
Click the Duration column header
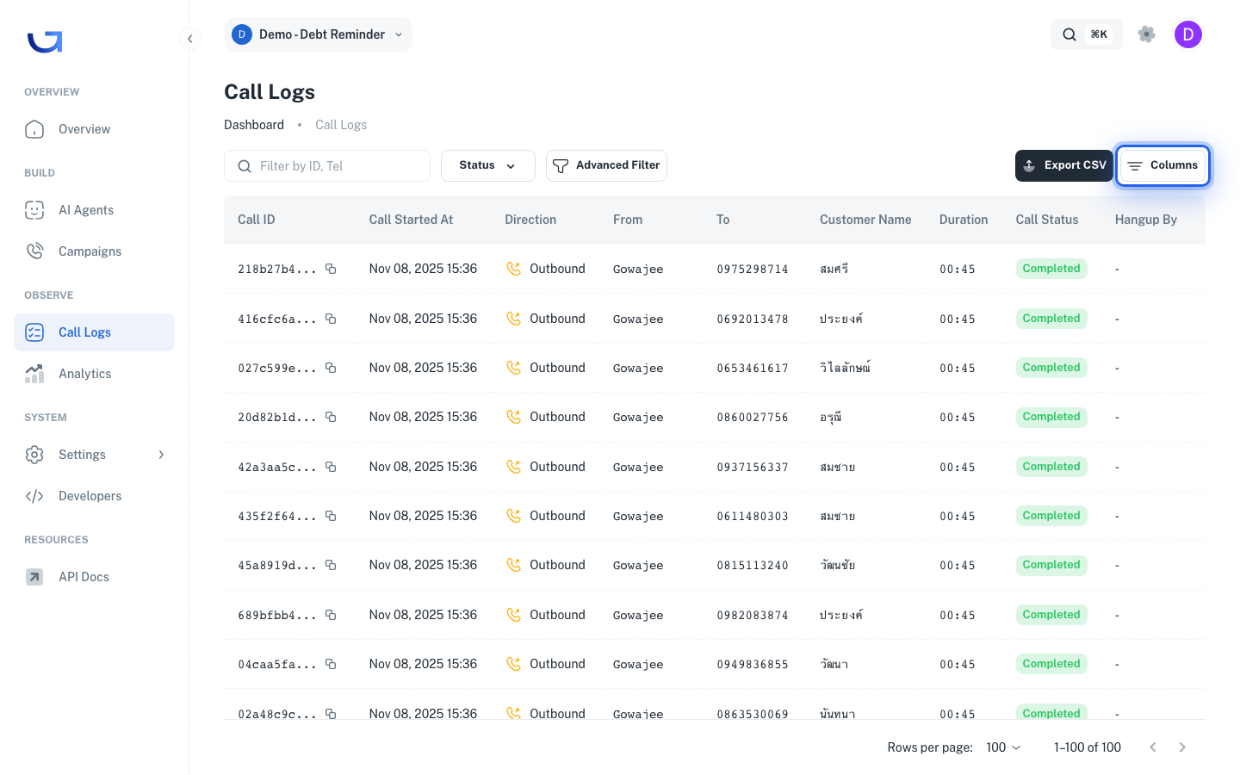(x=964, y=220)
